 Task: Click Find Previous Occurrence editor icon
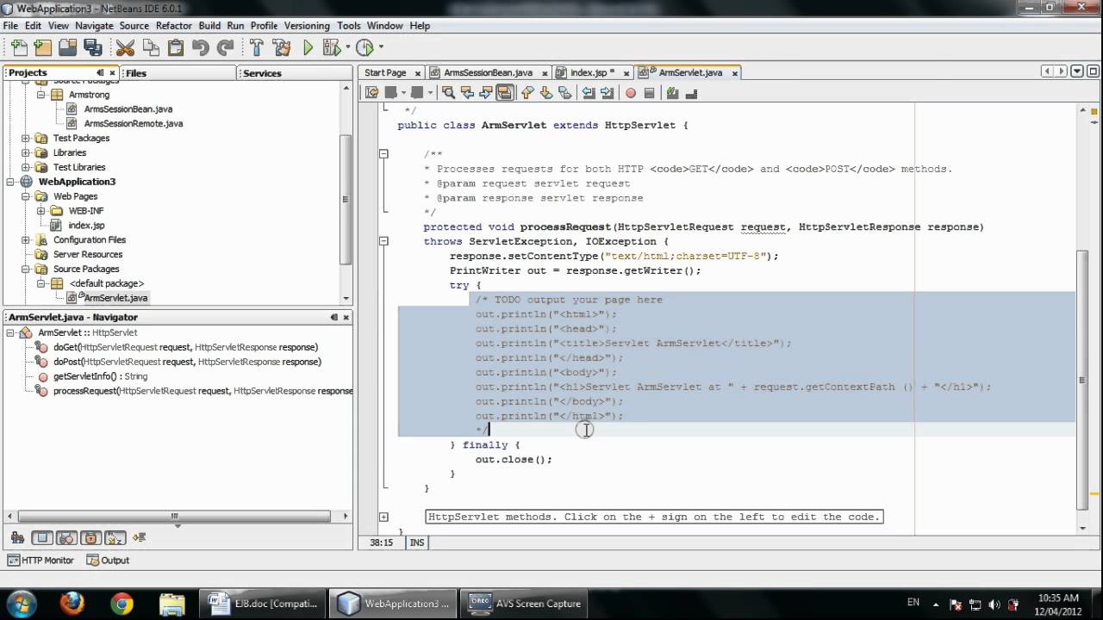468,92
